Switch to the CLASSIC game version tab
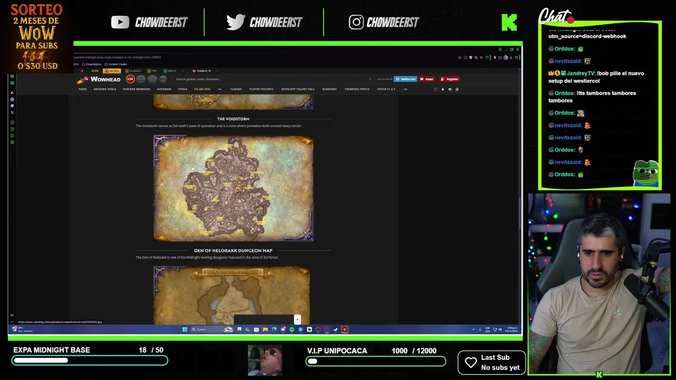 tap(133, 71)
